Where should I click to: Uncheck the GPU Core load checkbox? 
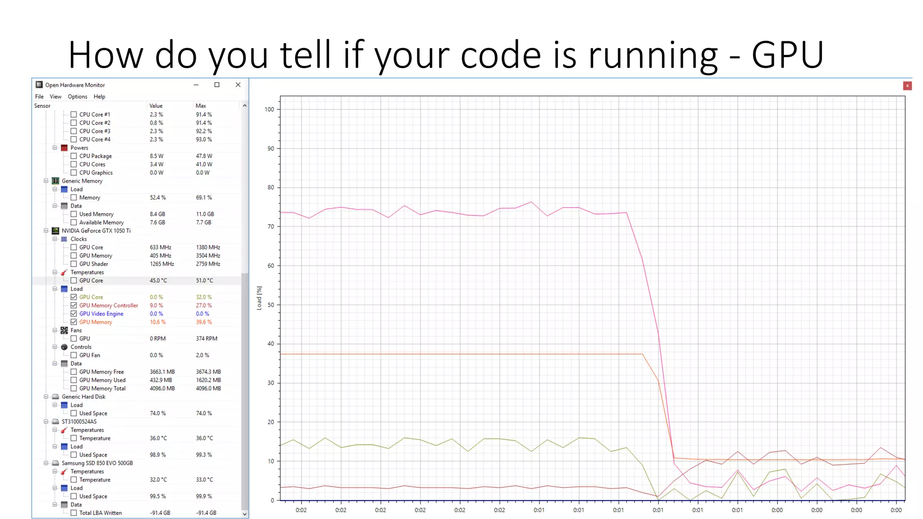[x=74, y=297]
